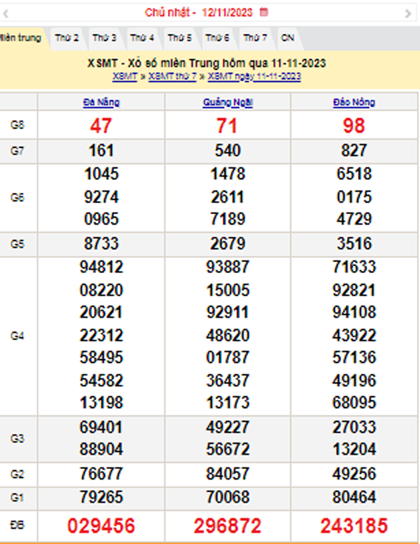This screenshot has width=420, height=544.
Task: Open the Thứ 6 tab
Action: click(x=217, y=38)
